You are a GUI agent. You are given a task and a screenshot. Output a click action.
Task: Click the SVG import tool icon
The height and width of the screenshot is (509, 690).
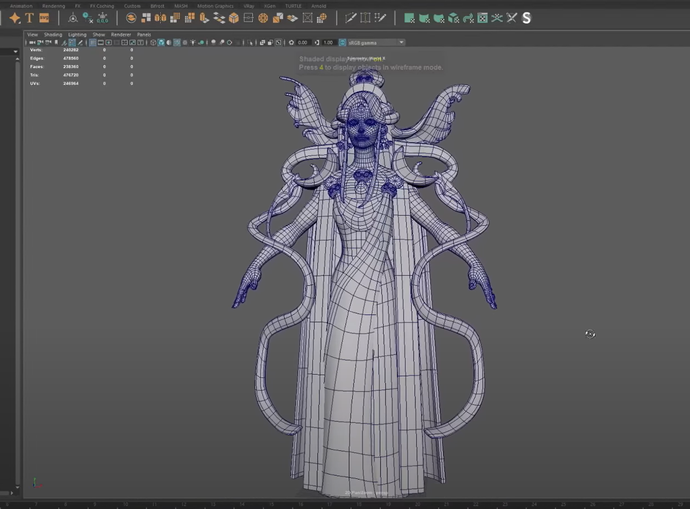point(44,18)
